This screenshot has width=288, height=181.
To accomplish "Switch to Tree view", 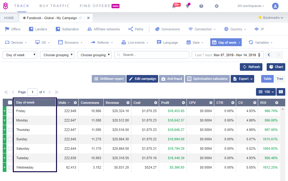I will click(279, 79).
